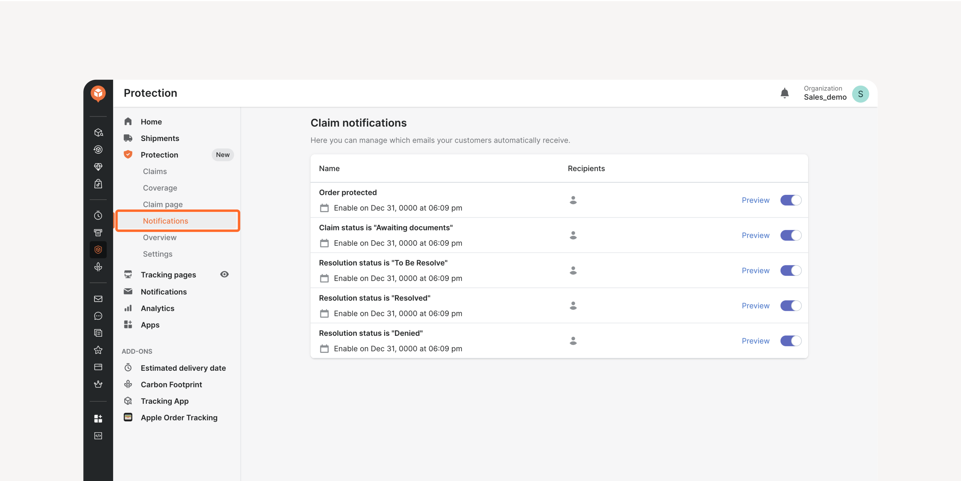Screen dimensions: 961x481
Task: Preview the To Be Resolve email
Action: 755,270
